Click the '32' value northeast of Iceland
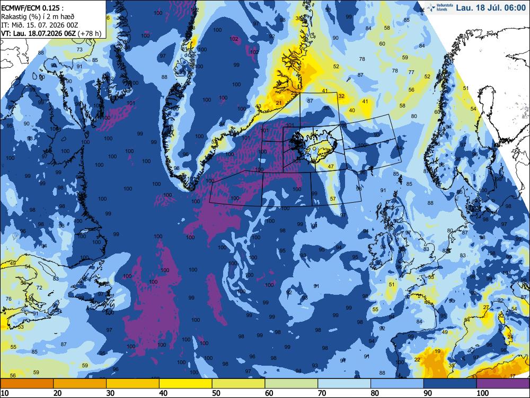The width and height of the screenshot is (530, 398). (341, 96)
